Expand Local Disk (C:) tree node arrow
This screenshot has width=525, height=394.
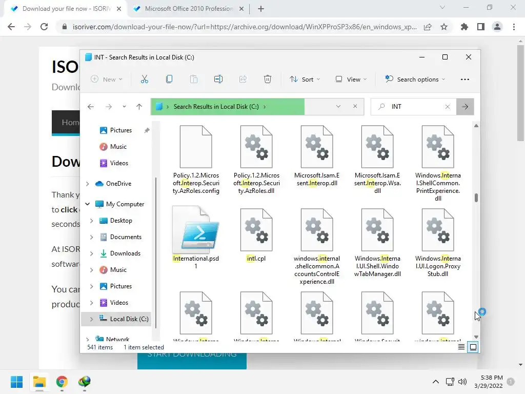(91, 319)
